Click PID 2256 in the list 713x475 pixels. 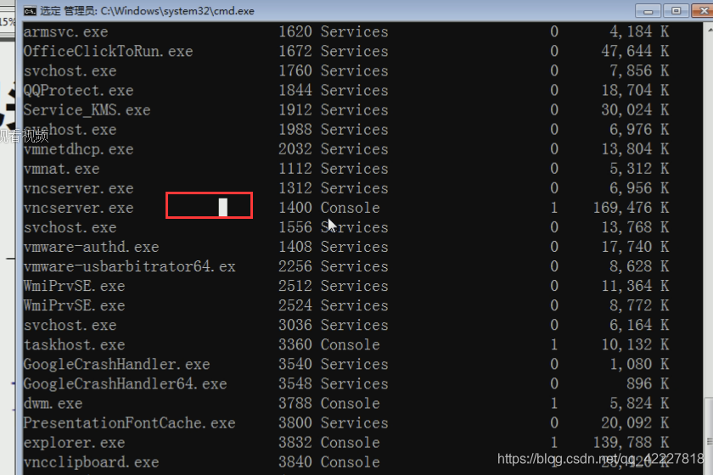295,265
